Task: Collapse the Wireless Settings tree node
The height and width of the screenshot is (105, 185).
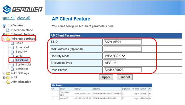Action: [4, 39]
